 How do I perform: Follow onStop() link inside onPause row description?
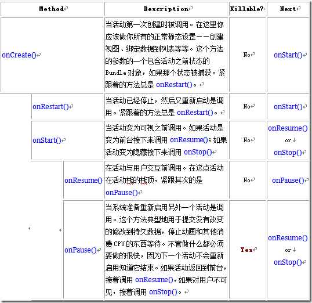point(163,292)
